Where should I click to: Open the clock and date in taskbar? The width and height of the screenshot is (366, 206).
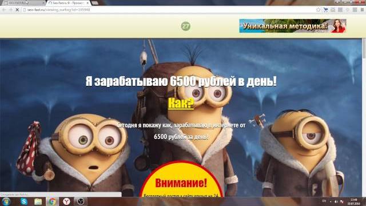(354, 201)
